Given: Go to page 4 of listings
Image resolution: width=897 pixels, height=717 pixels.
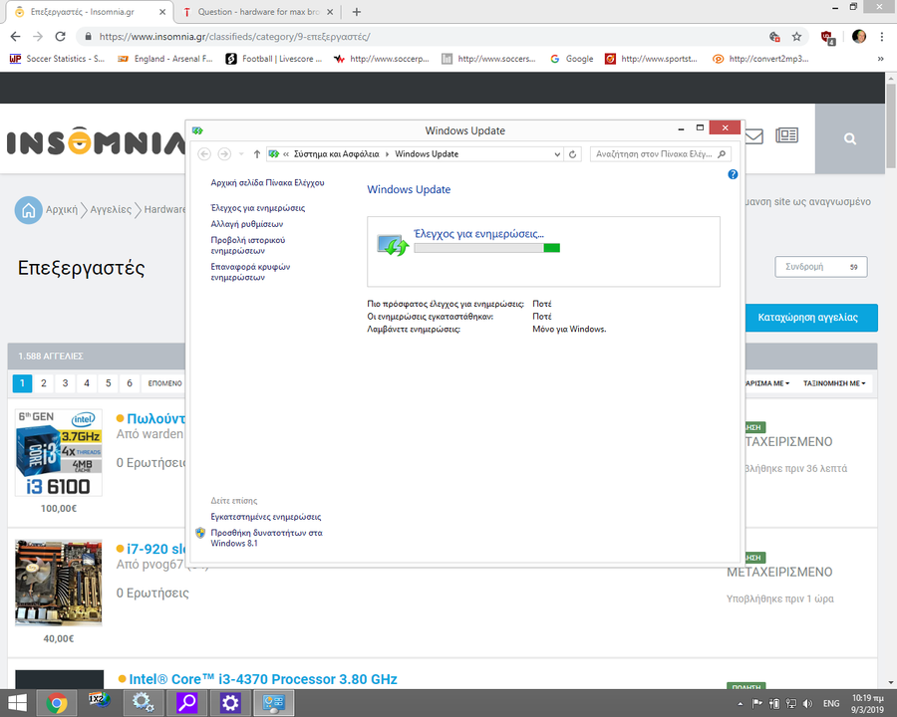Looking at the screenshot, I should (x=87, y=383).
